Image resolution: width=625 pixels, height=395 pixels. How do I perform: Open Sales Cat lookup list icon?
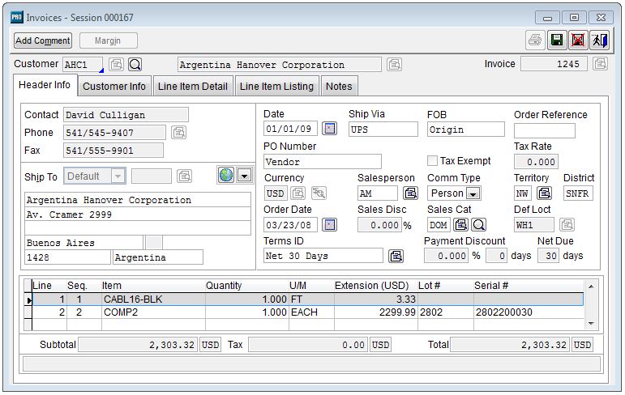tap(460, 225)
